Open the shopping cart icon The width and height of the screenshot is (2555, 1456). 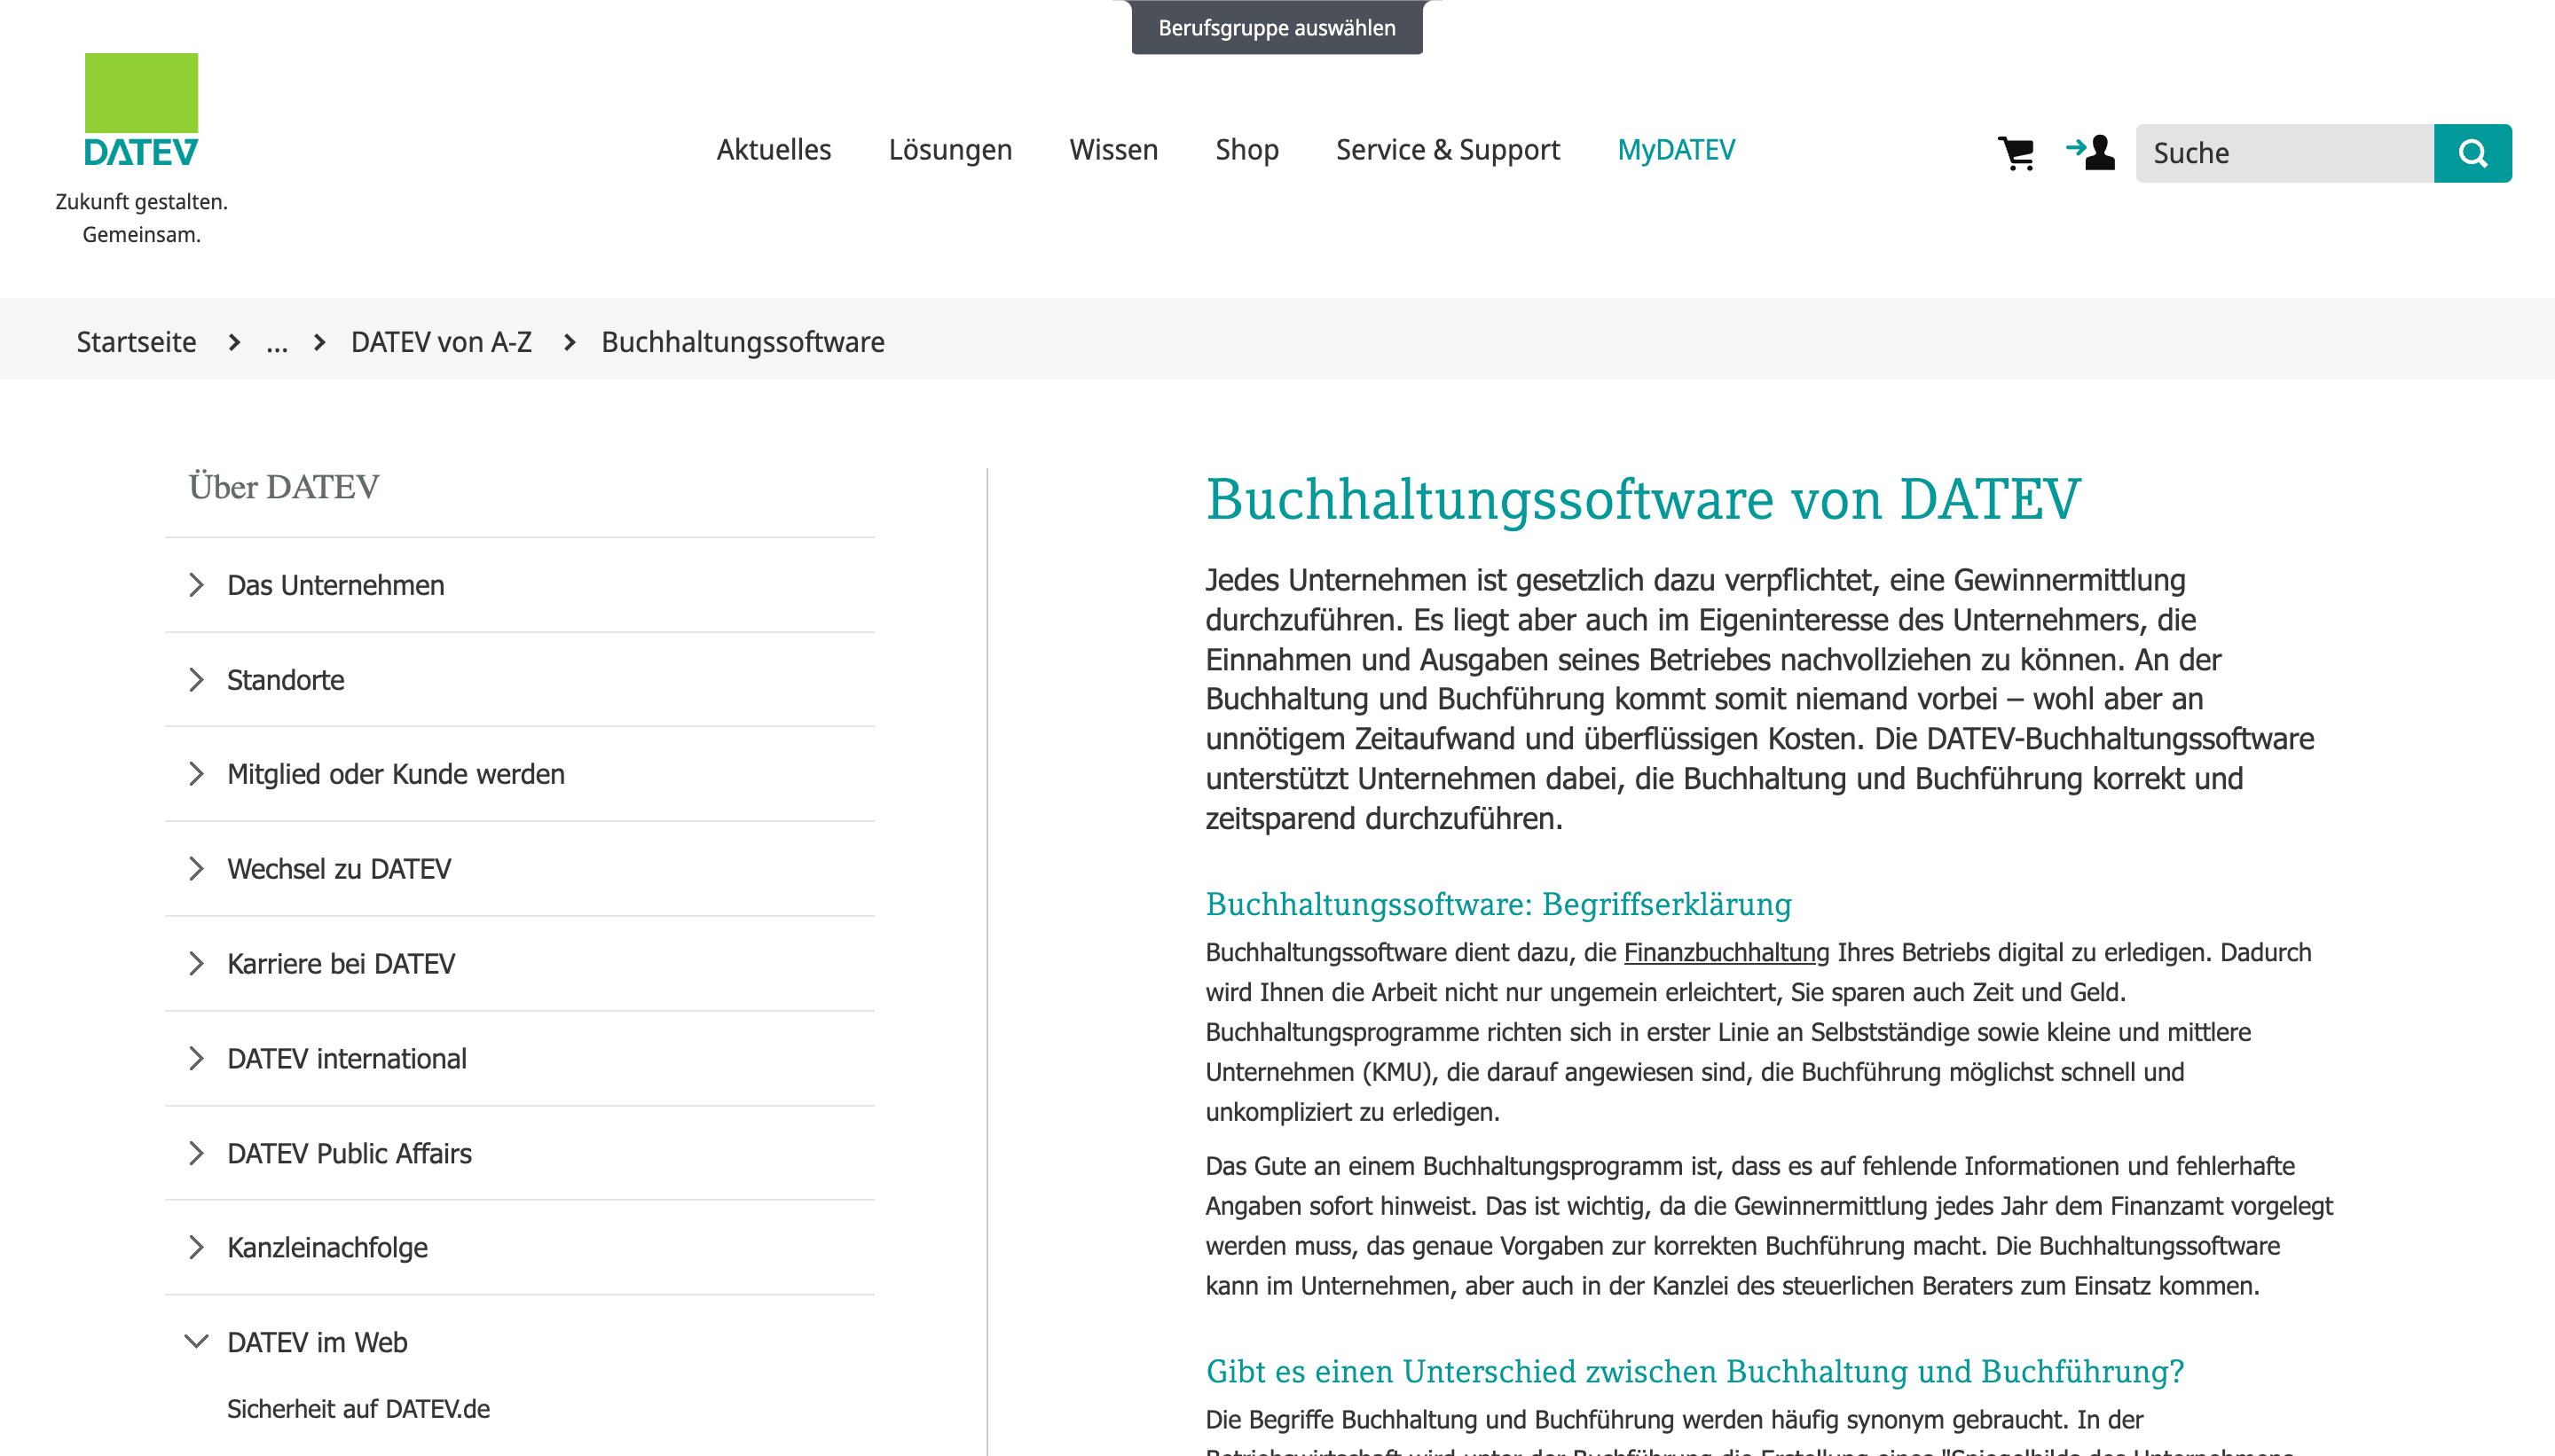click(2015, 152)
